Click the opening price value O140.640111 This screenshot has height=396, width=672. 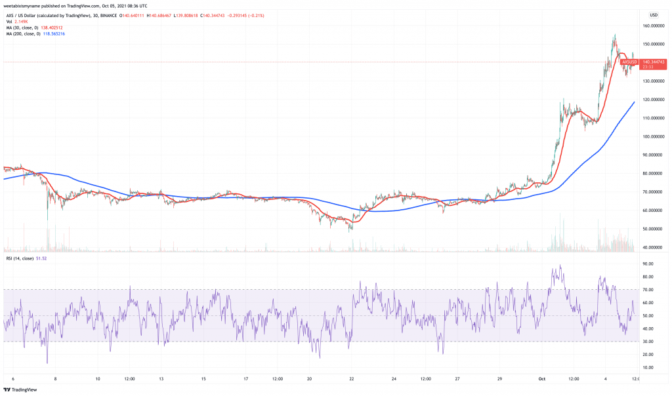133,16
